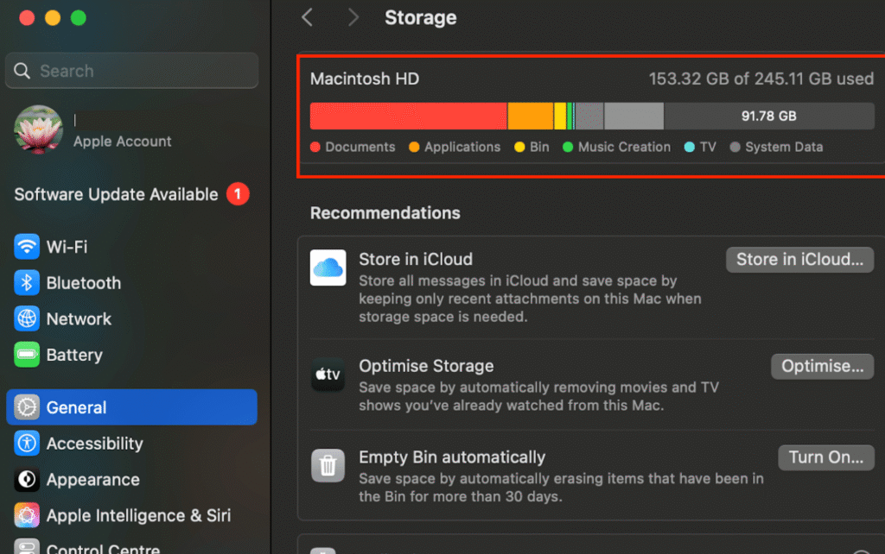Open Battery icon in sidebar
Screen dimensions: 885x554
tap(27, 355)
